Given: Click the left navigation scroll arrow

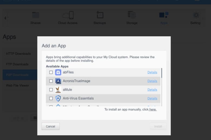Looking at the screenshot, I should 5,18.
